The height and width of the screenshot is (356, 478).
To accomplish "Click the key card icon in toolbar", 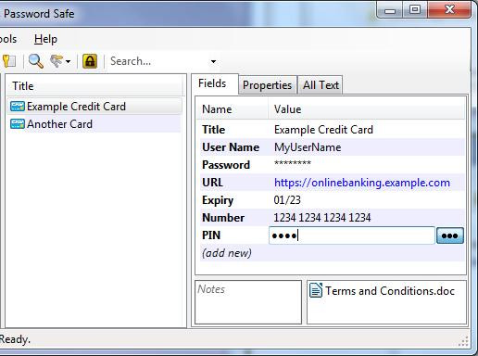I will pyautogui.click(x=8, y=61).
